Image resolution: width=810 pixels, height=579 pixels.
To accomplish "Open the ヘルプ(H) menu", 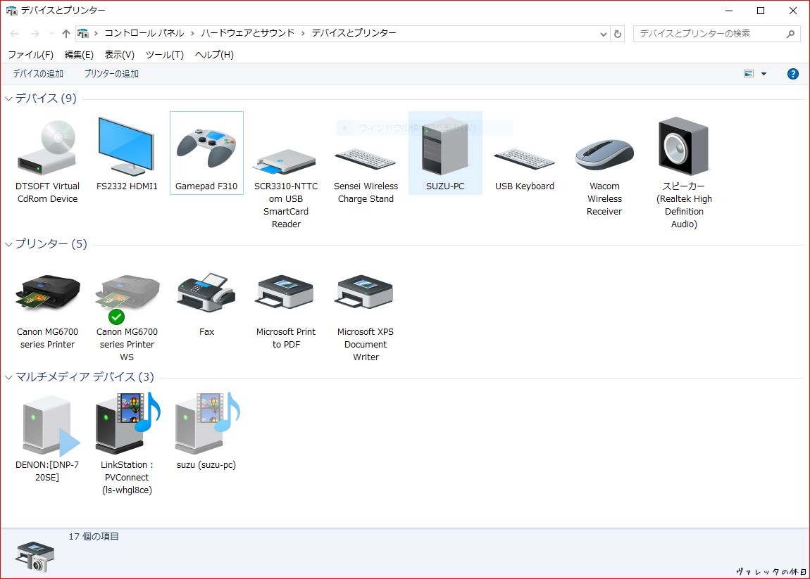I will (214, 55).
